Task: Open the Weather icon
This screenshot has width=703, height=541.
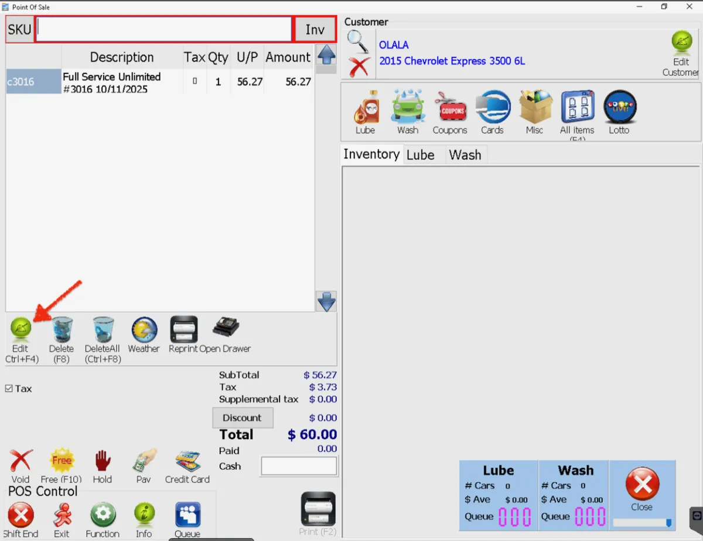Action: (x=144, y=329)
